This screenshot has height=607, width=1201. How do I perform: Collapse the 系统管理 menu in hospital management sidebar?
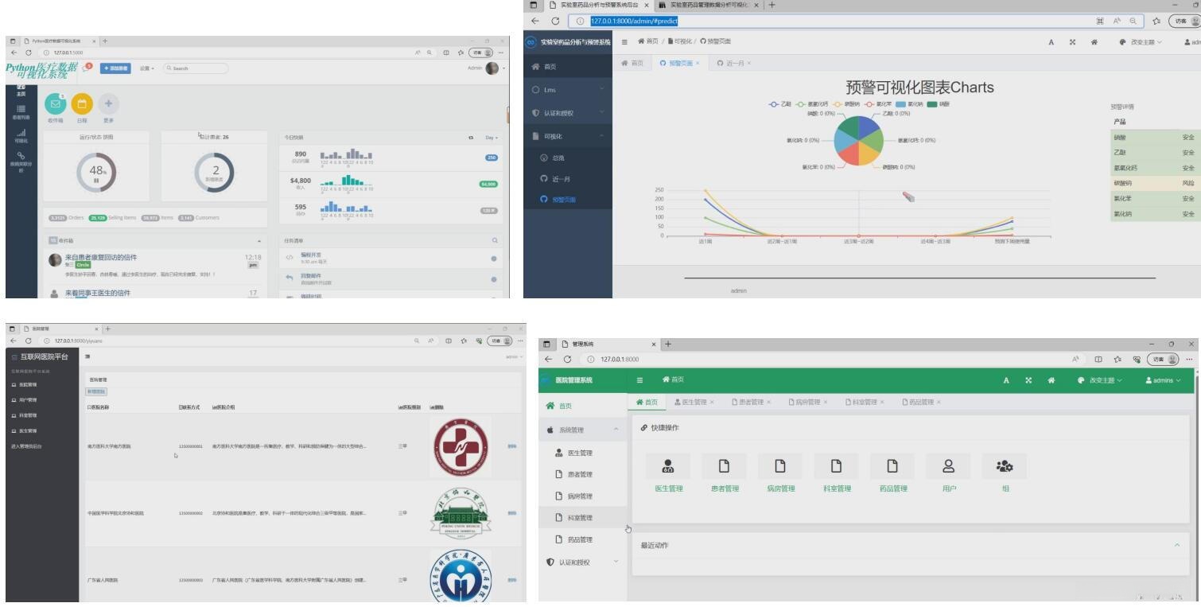583,430
